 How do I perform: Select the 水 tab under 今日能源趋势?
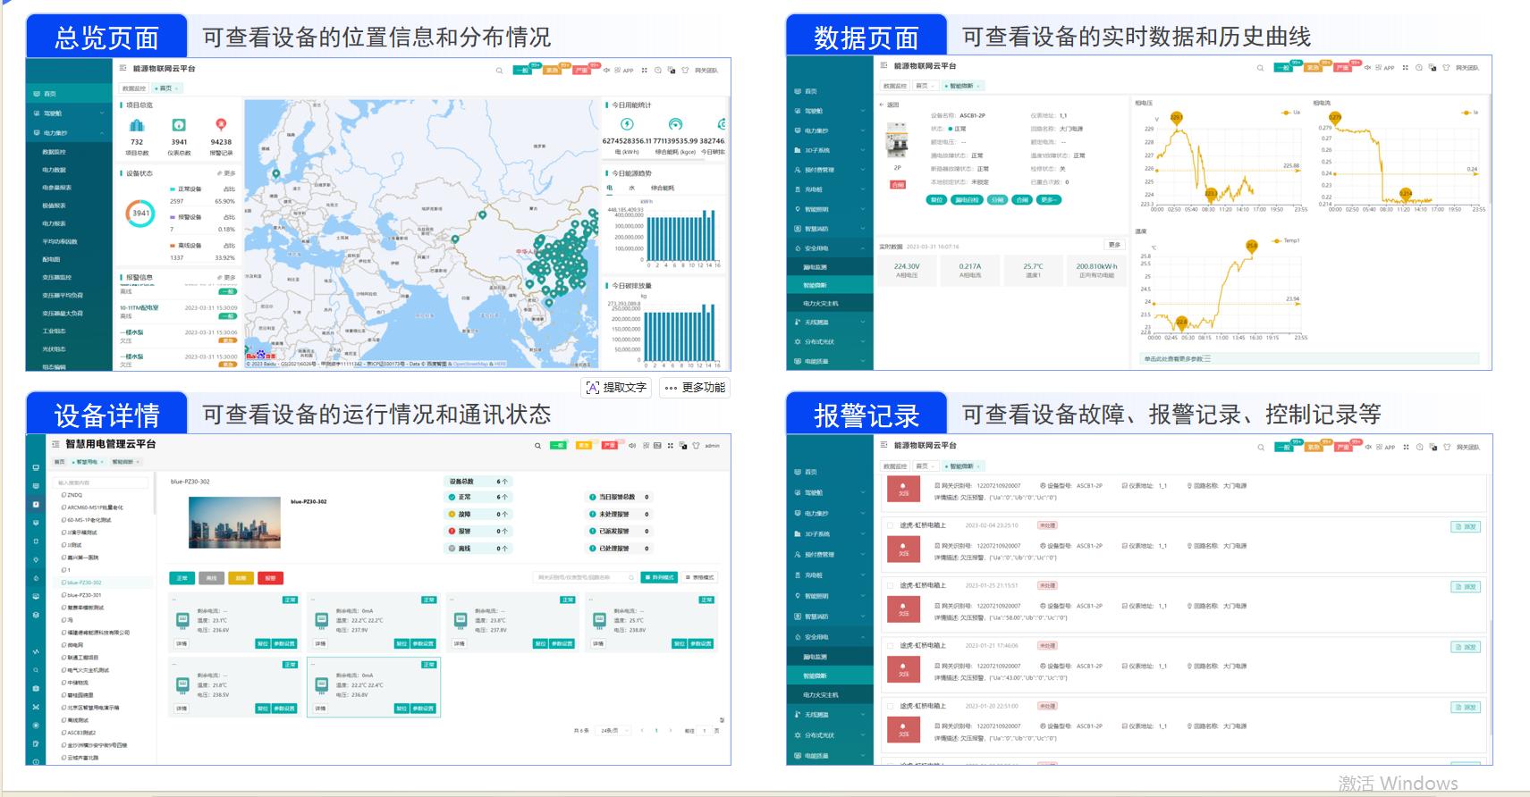point(631,188)
